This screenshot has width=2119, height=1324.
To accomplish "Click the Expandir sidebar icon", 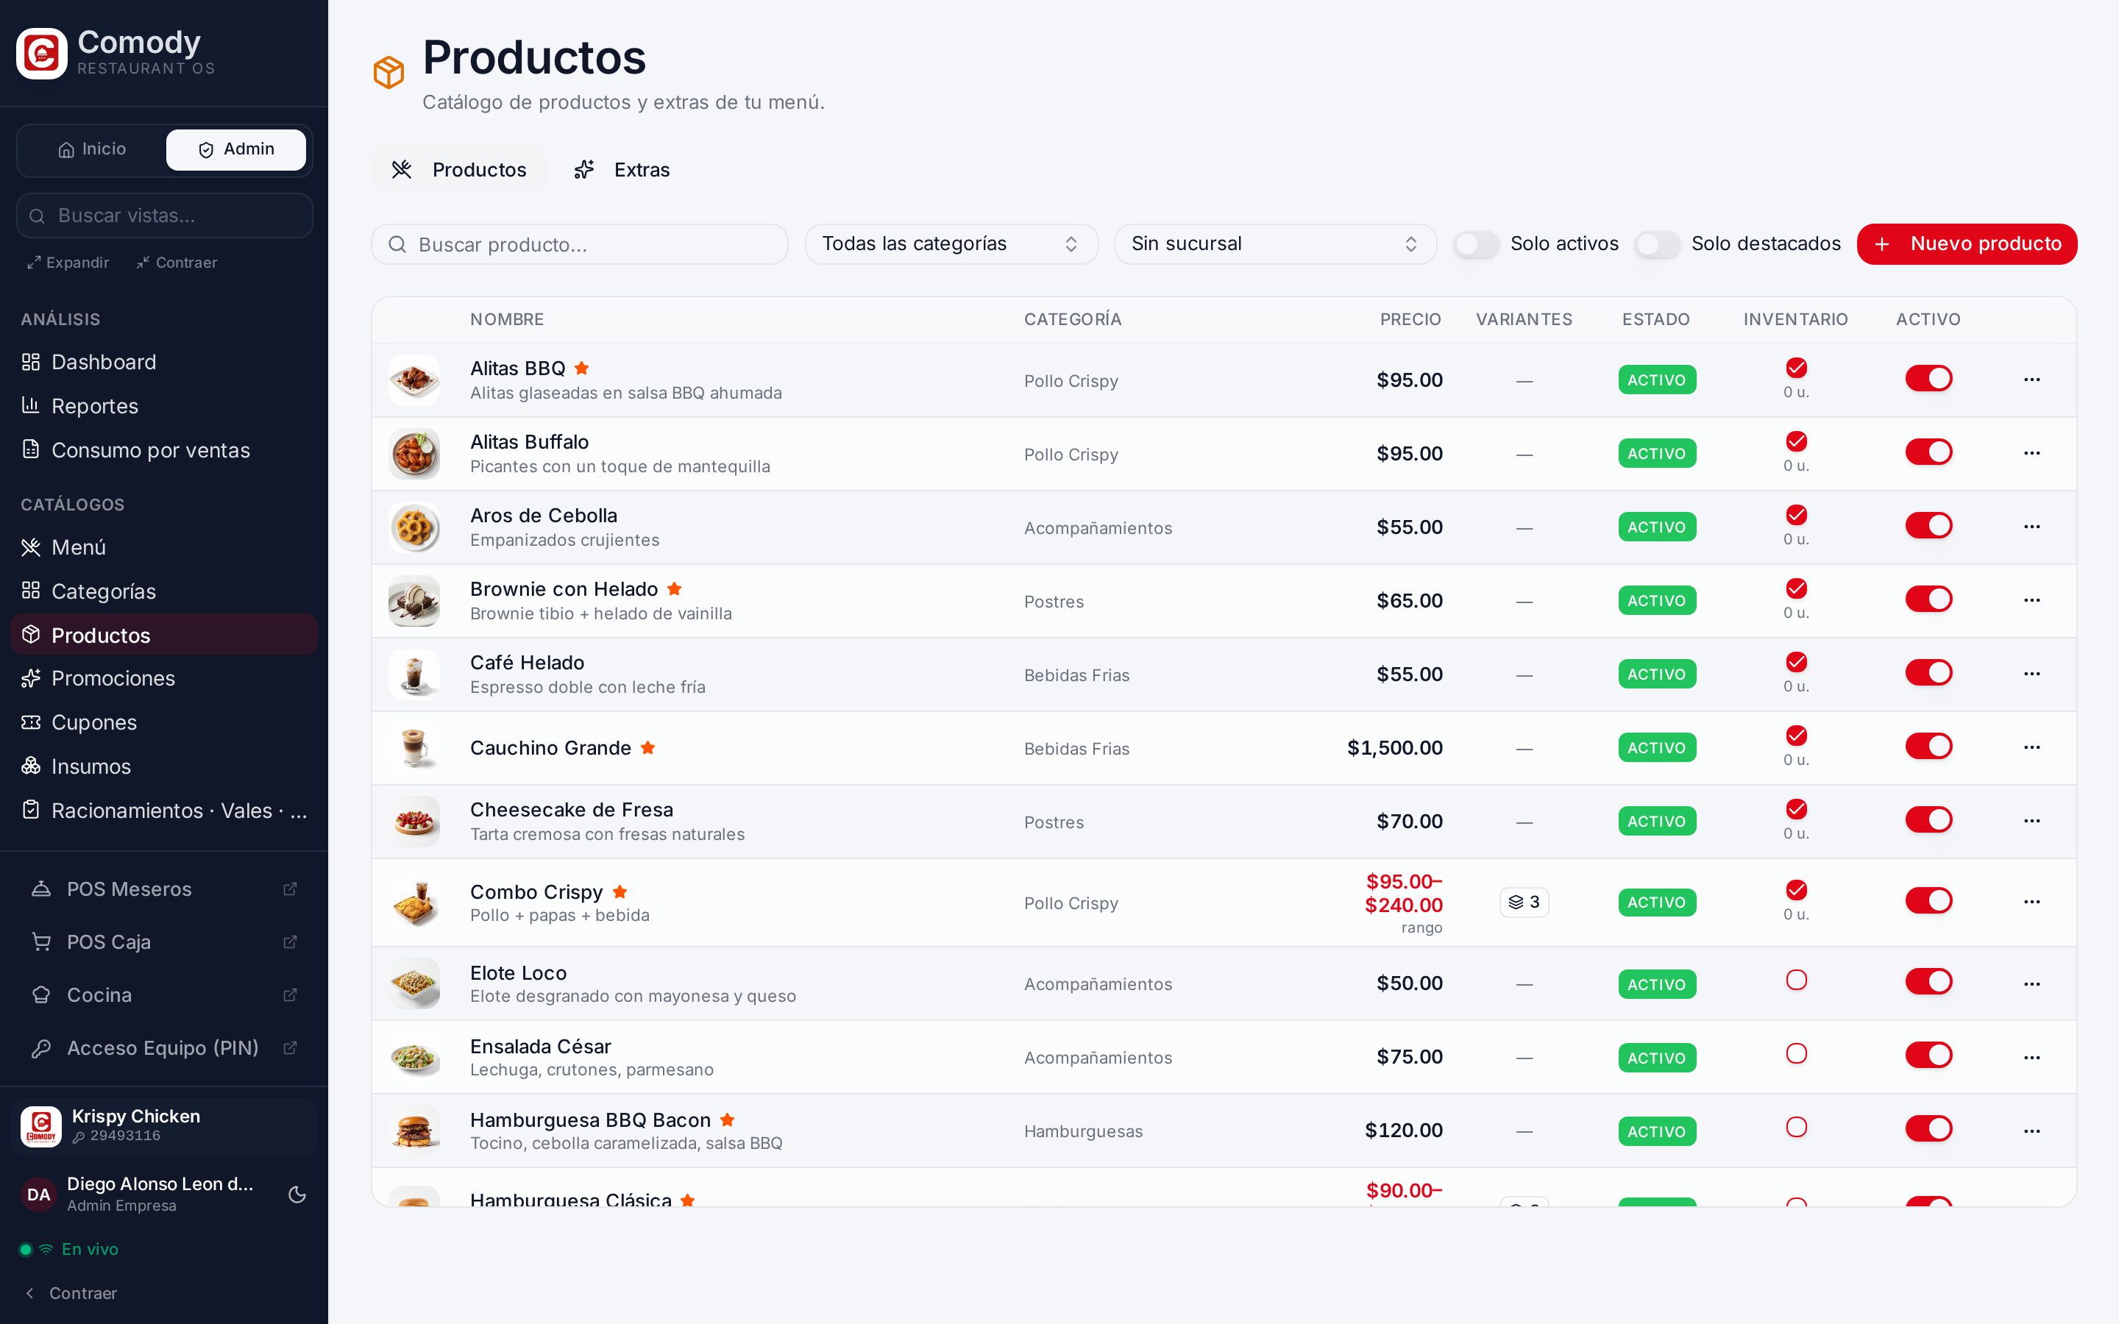I will pos(34,263).
